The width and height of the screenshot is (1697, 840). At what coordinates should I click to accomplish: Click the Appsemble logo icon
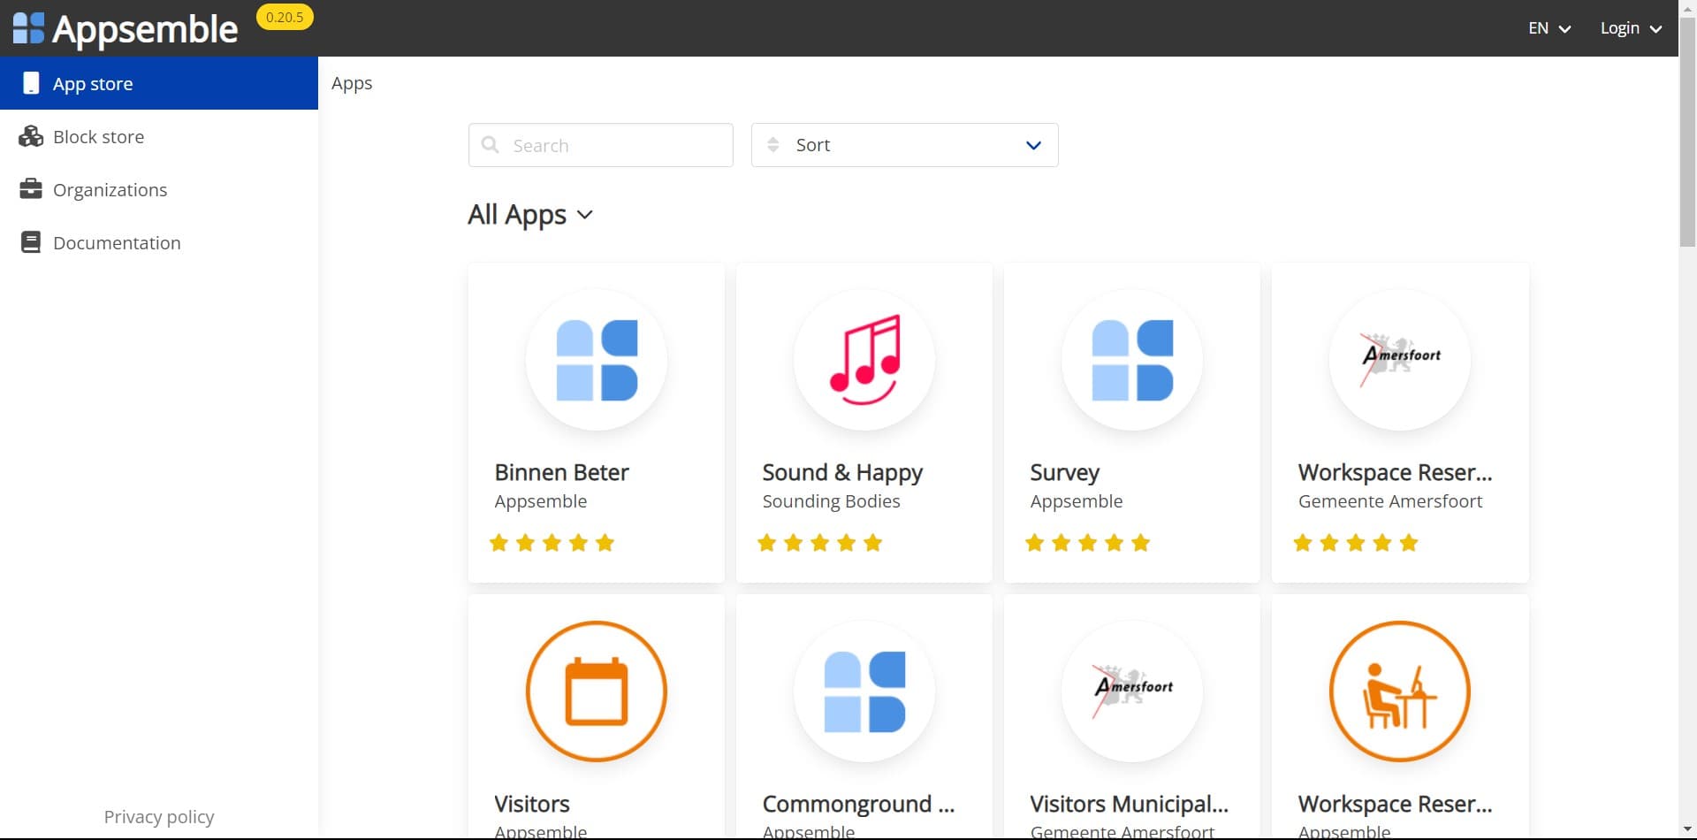tap(28, 28)
